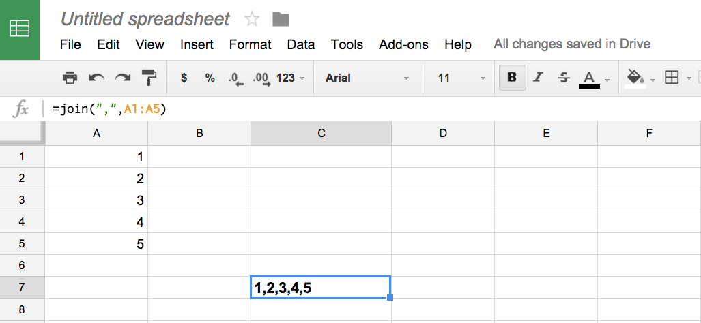Image resolution: width=701 pixels, height=323 pixels.
Task: Open the borders tool
Action: (x=672, y=78)
